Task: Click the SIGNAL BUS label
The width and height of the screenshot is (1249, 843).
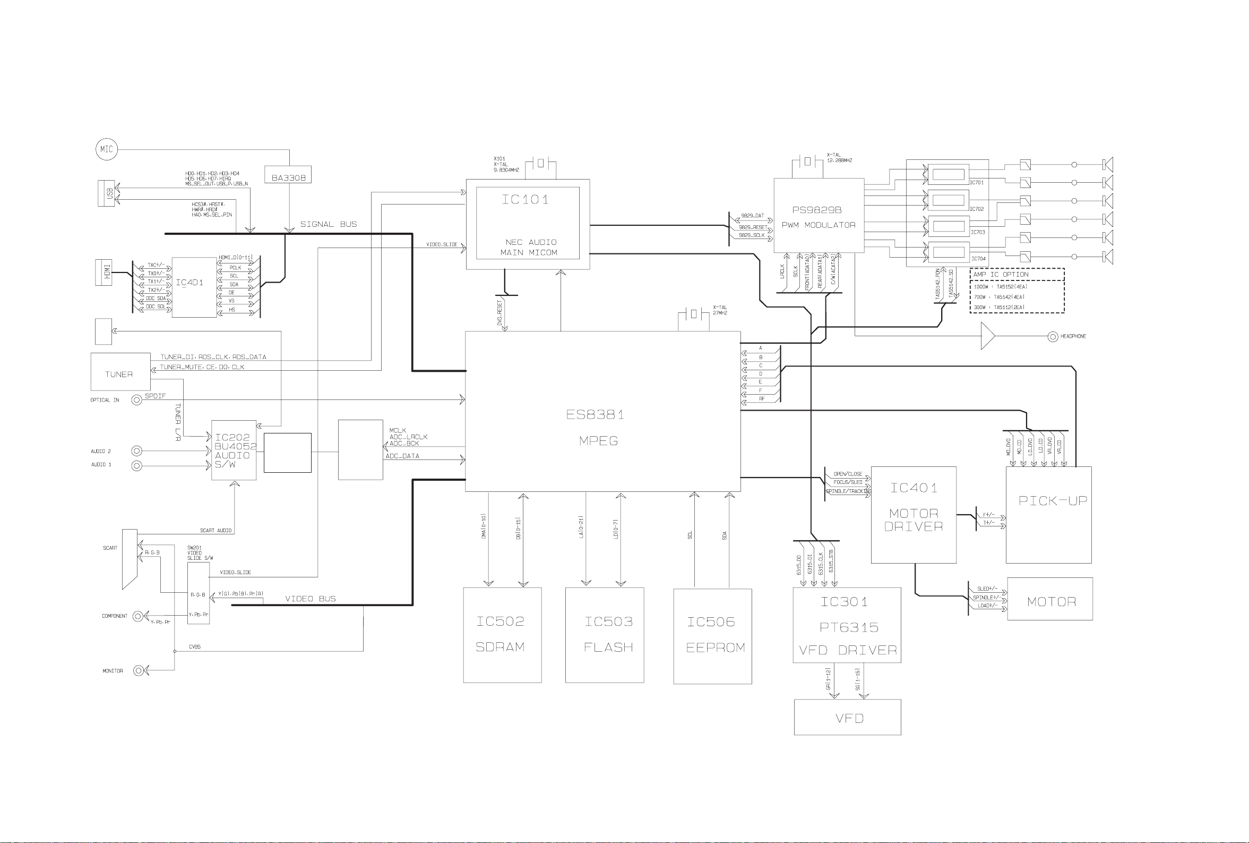Action: pos(328,224)
